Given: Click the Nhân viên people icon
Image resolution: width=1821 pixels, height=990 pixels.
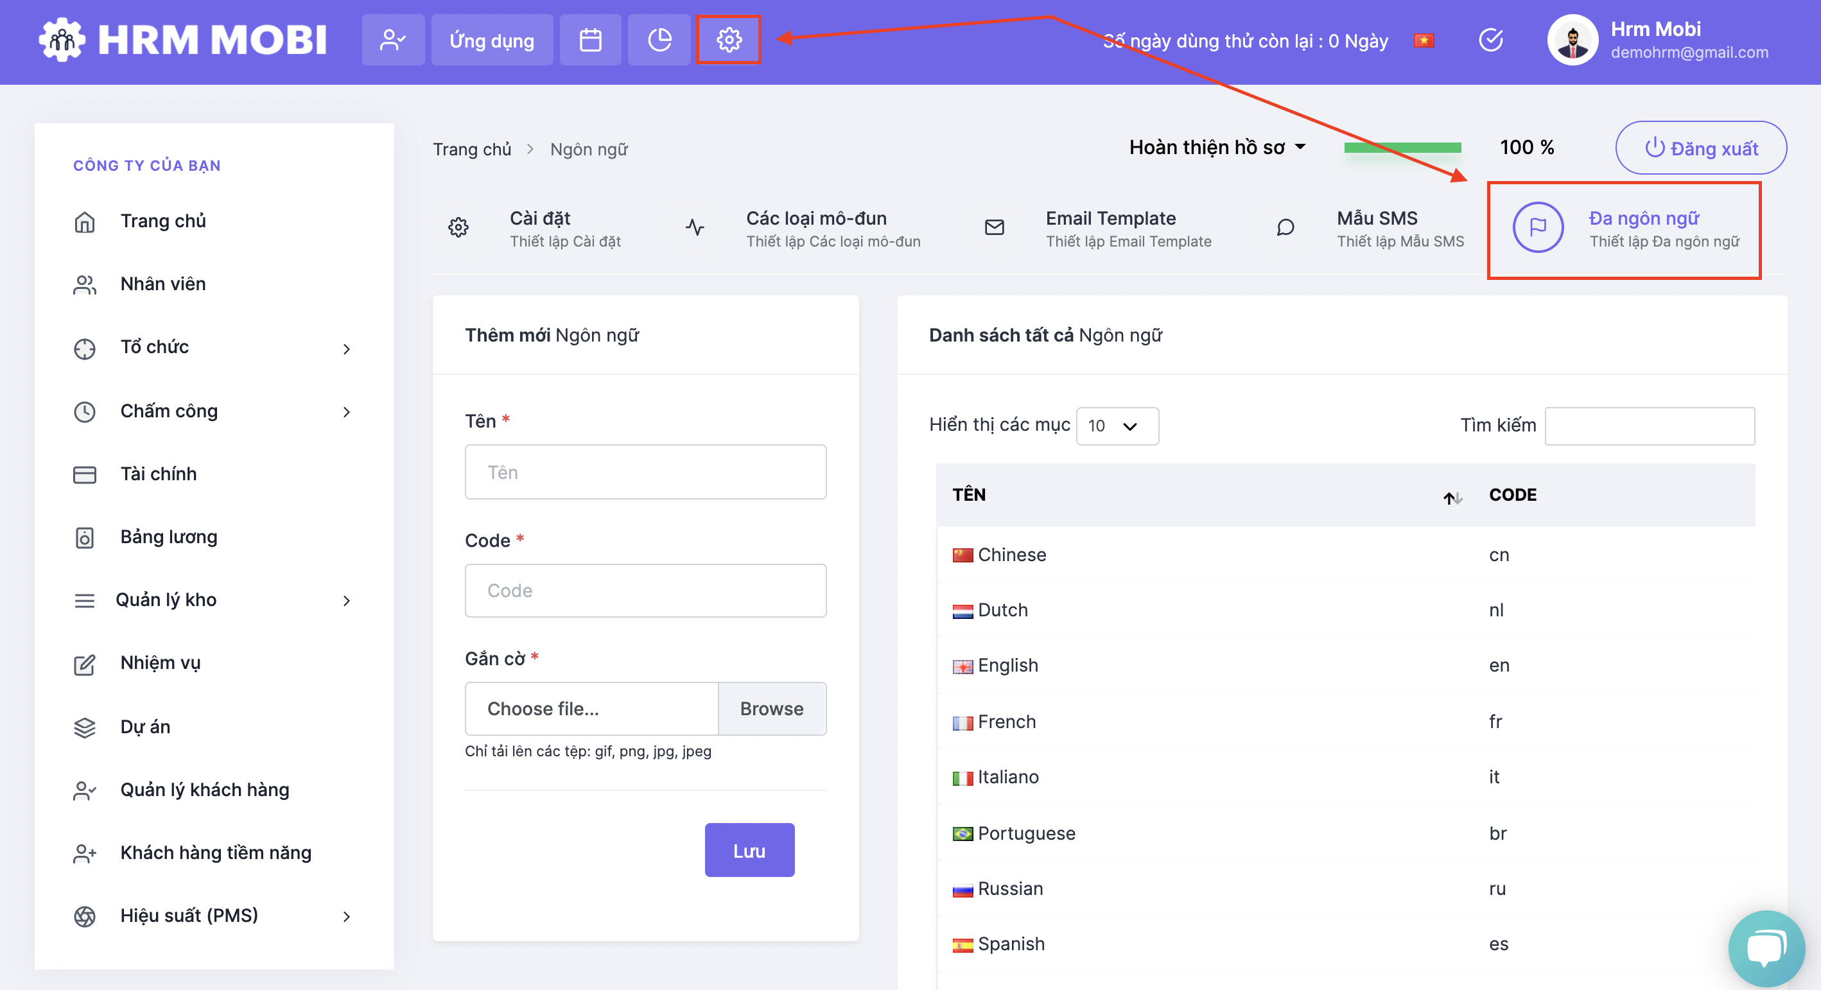Looking at the screenshot, I should tap(85, 285).
